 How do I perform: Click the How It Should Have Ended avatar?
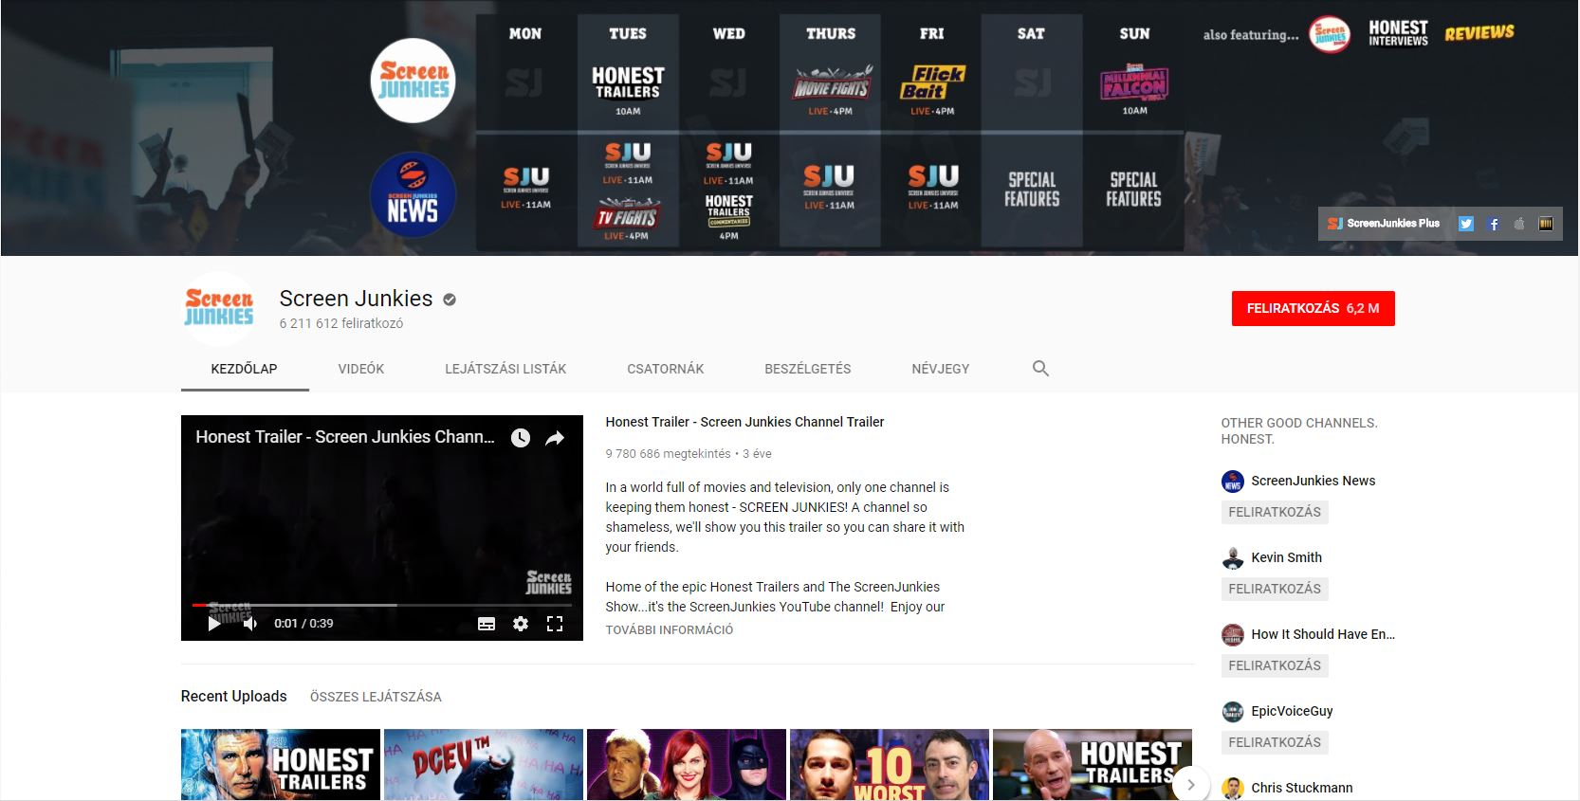pos(1232,635)
